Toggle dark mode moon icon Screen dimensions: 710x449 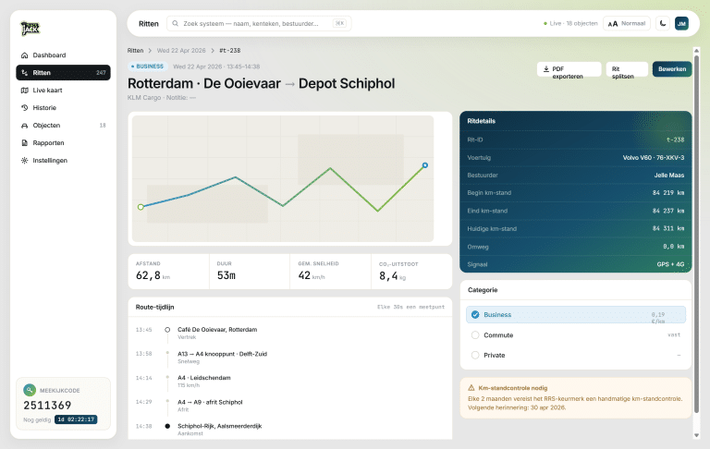(x=663, y=23)
